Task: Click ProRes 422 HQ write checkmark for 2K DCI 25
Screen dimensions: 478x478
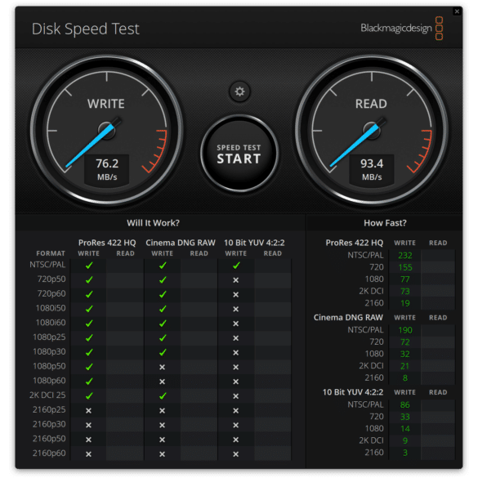Action: pyautogui.click(x=89, y=396)
